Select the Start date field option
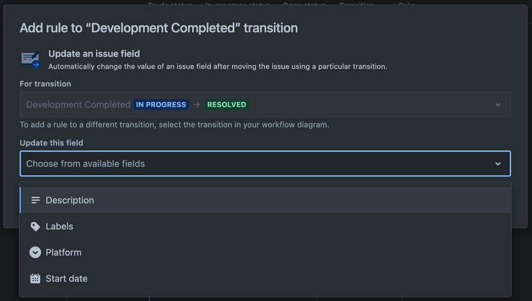The width and height of the screenshot is (532, 301). [265, 279]
